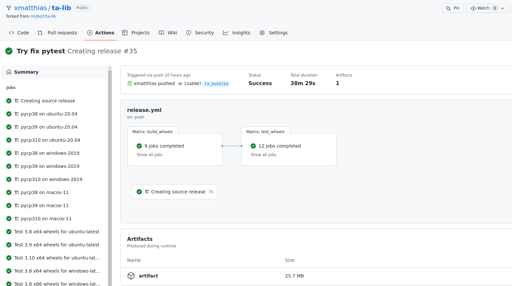This screenshot has width=512, height=286.
Task: Click status check of pycp39 on windows-2019
Action: click(9, 166)
